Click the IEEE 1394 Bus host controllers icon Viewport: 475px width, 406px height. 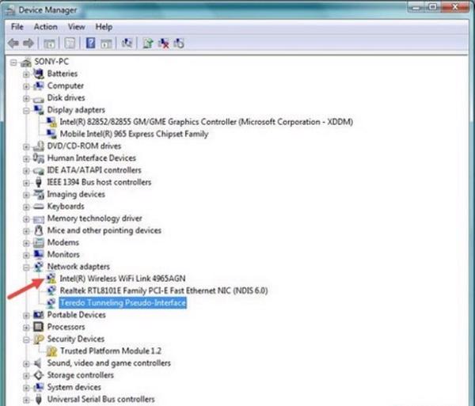39,182
